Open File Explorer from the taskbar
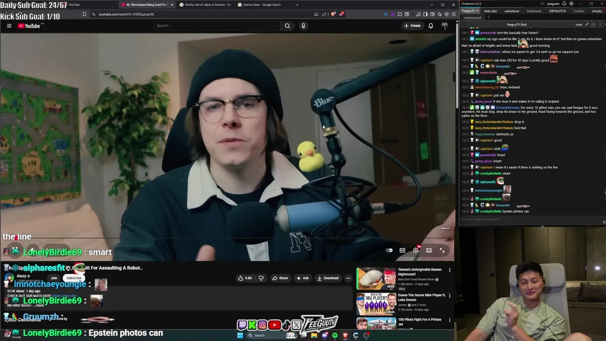This screenshot has width=606, height=341. click(x=314, y=335)
